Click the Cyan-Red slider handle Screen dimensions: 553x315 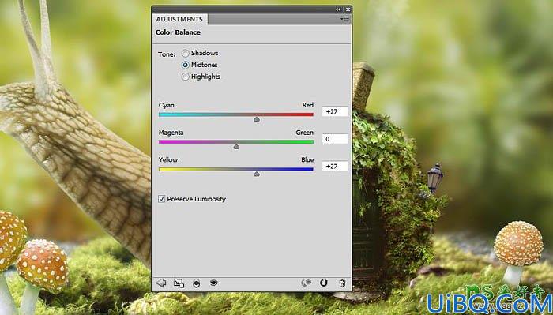click(x=257, y=120)
